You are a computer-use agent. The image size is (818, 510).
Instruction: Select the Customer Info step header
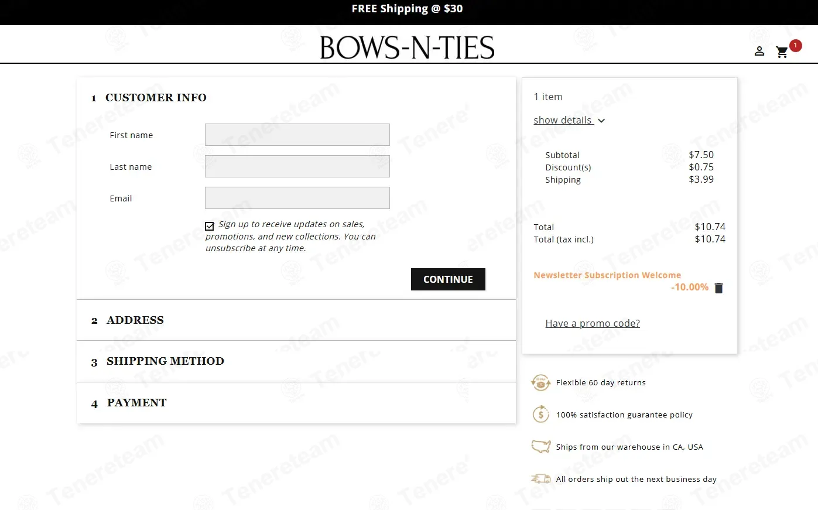[x=156, y=98]
